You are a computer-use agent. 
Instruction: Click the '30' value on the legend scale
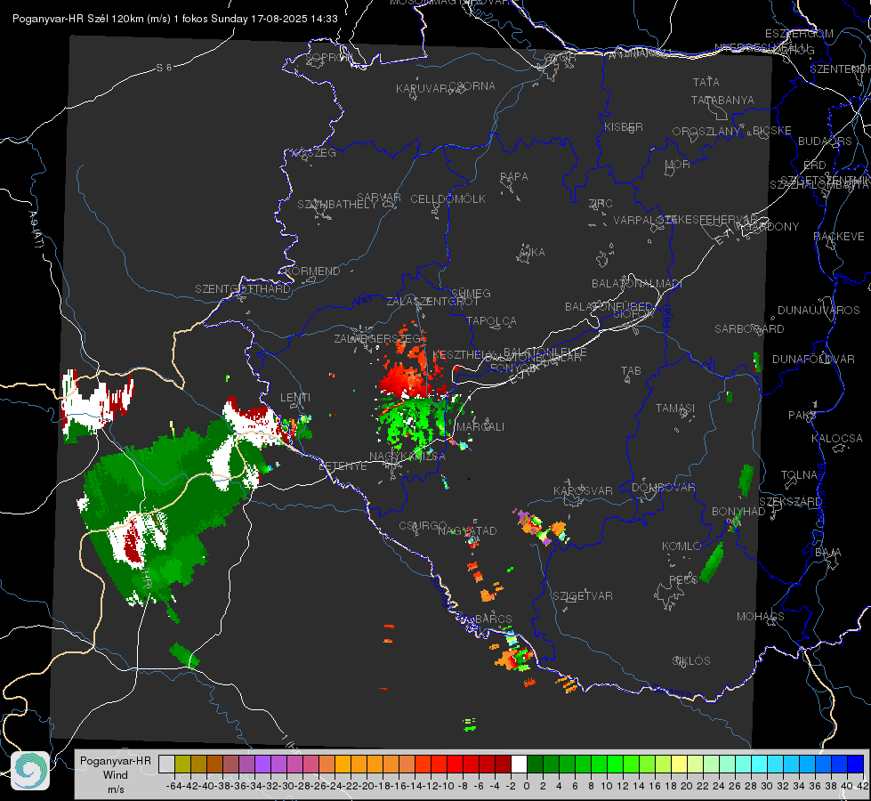click(767, 786)
